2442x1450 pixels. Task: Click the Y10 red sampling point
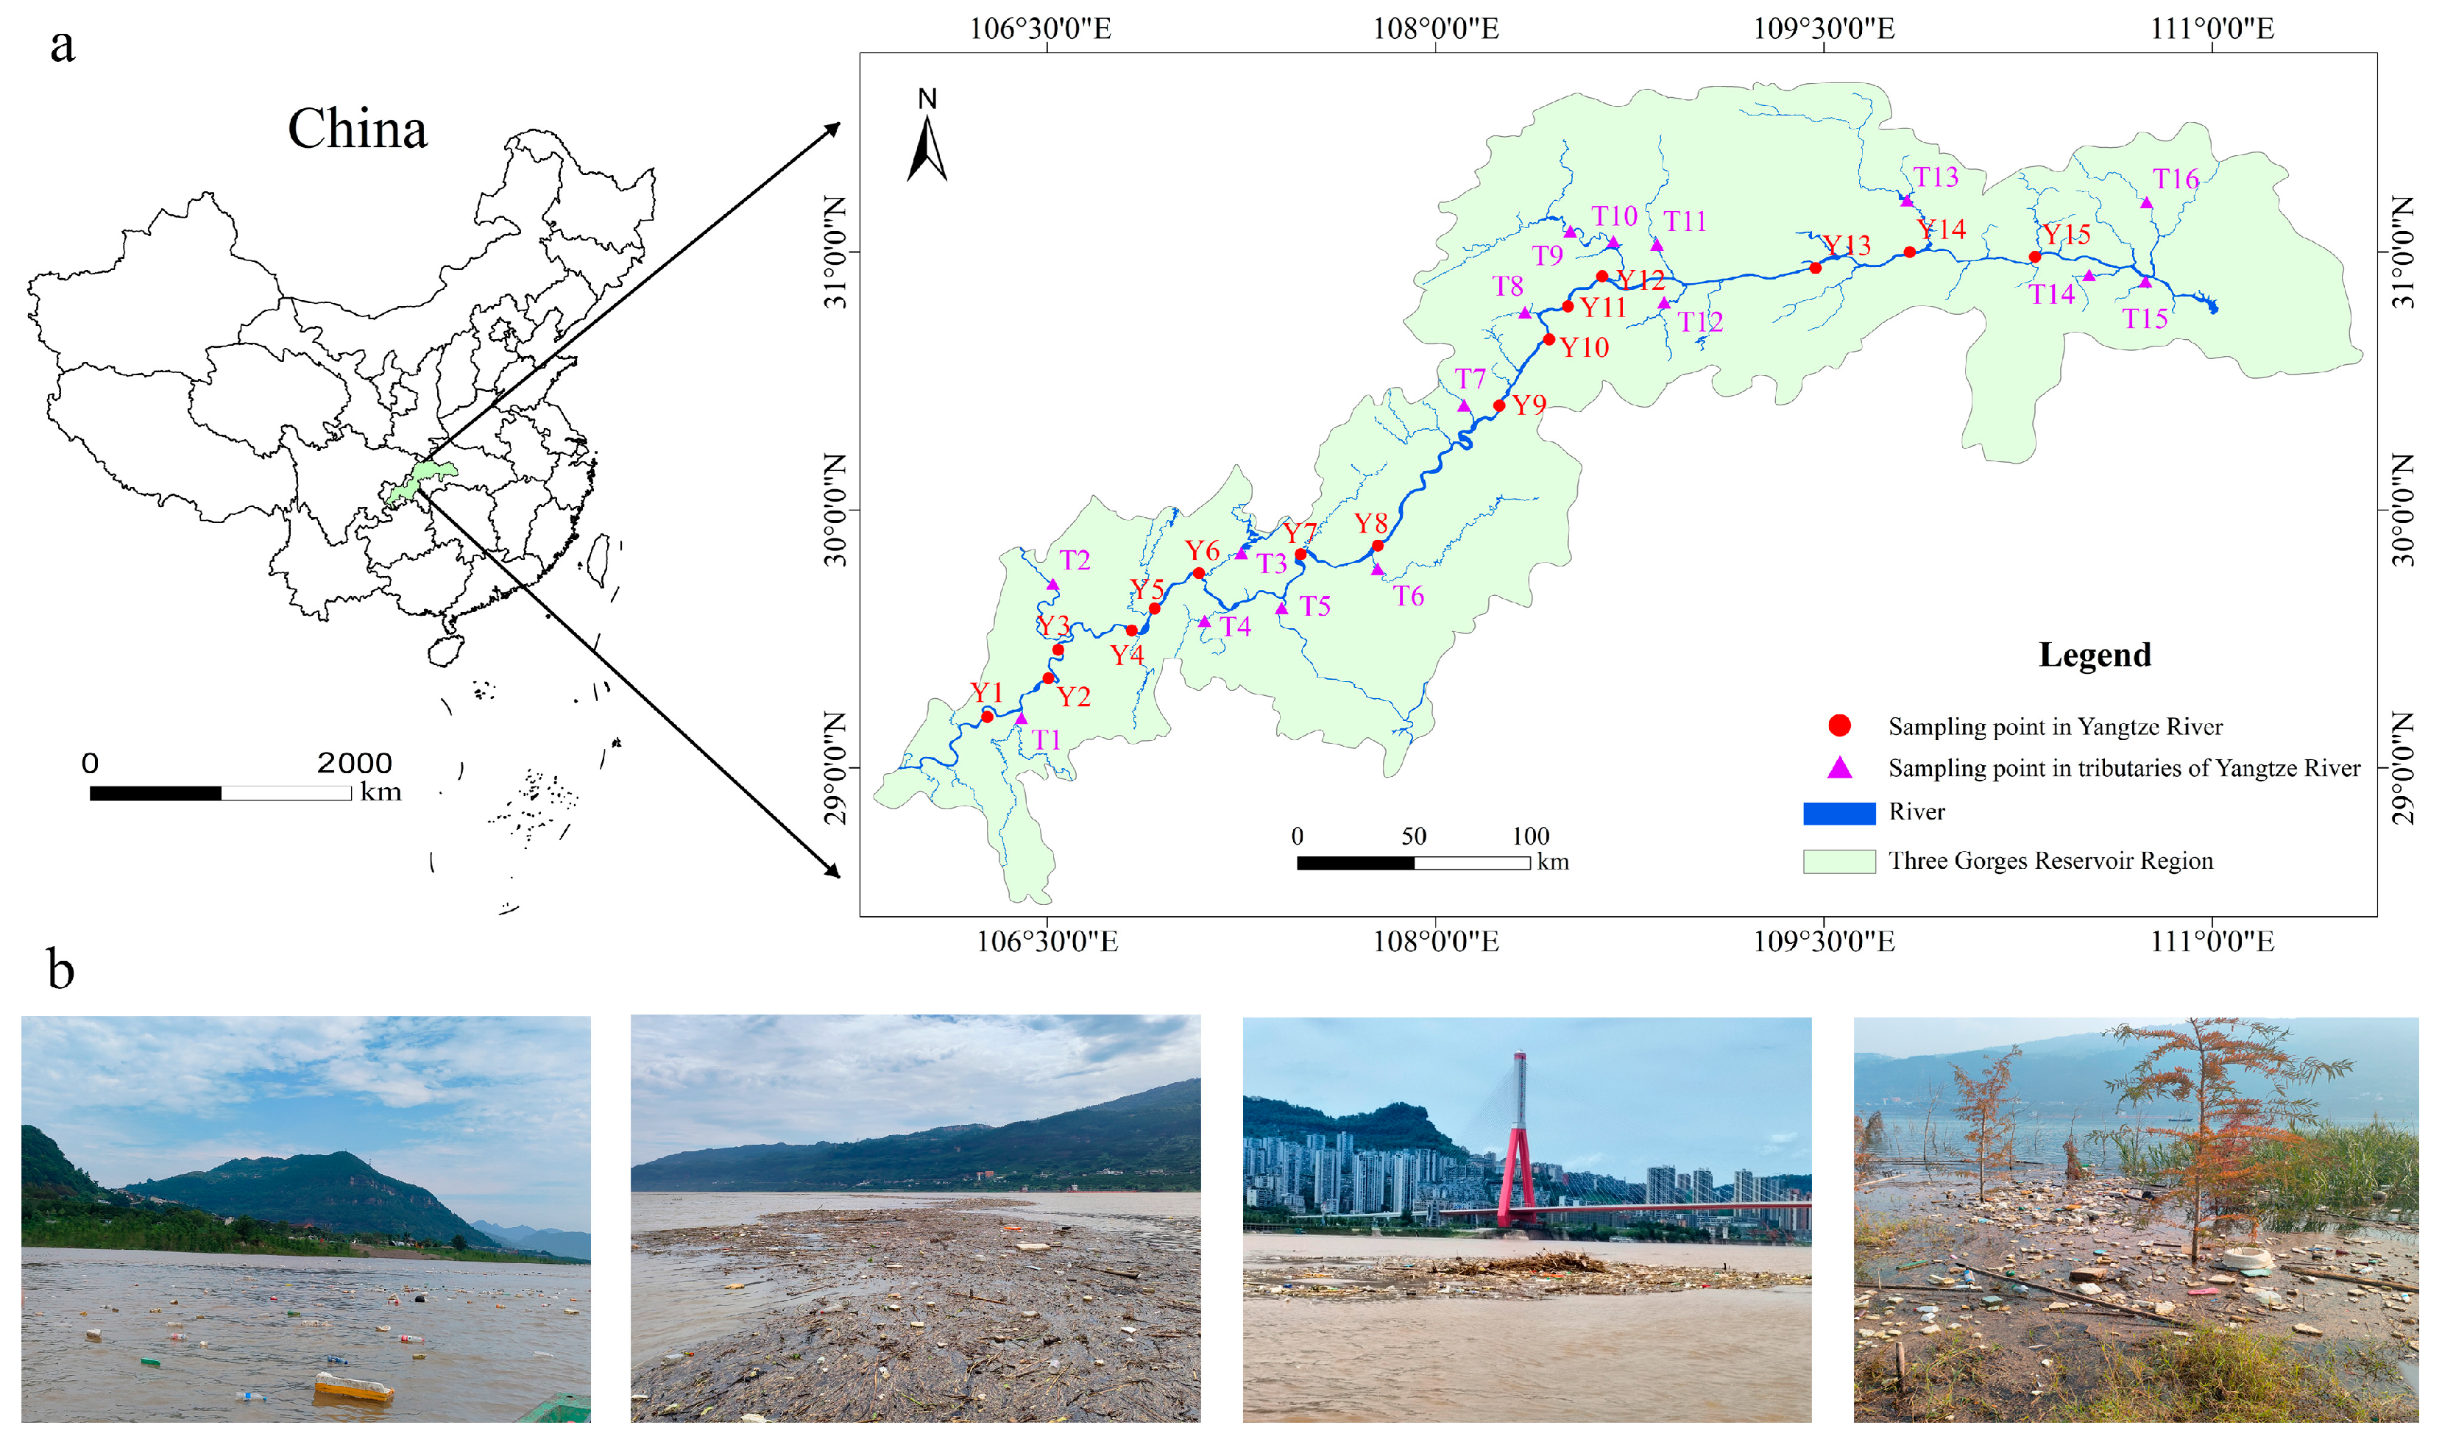tap(1549, 339)
